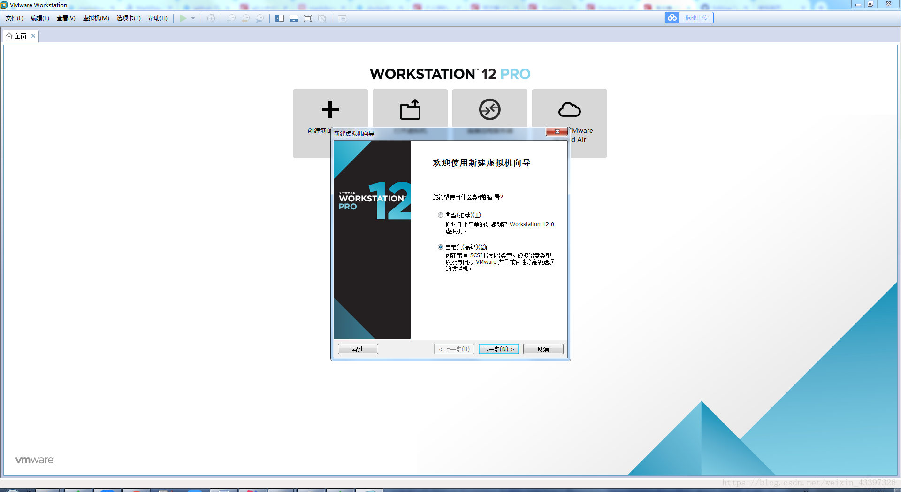The image size is (901, 492).
Task: Open the 虚拟机(M) menu
Action: pos(96,18)
